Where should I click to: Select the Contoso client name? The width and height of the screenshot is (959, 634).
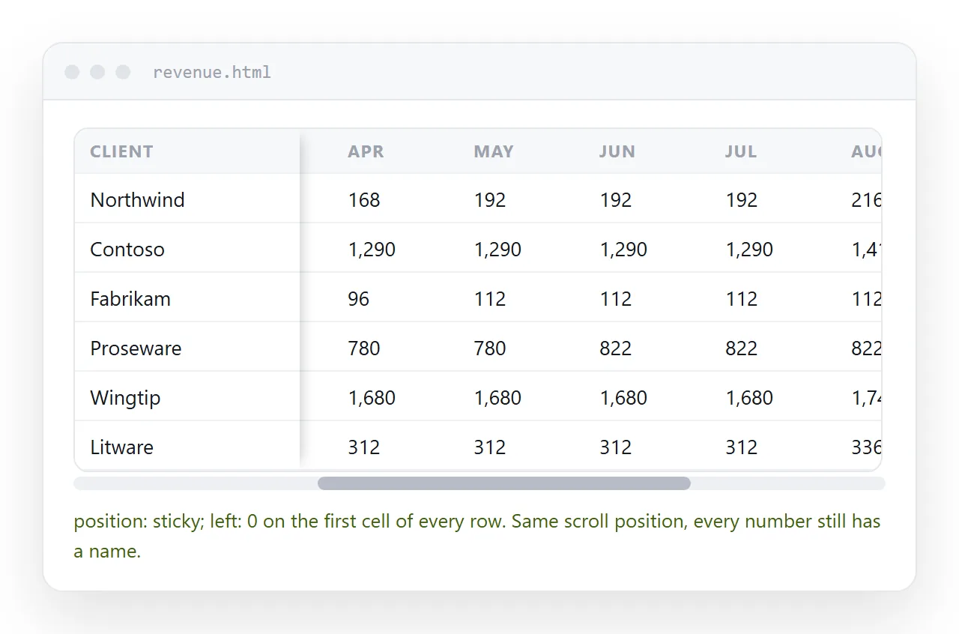point(127,250)
